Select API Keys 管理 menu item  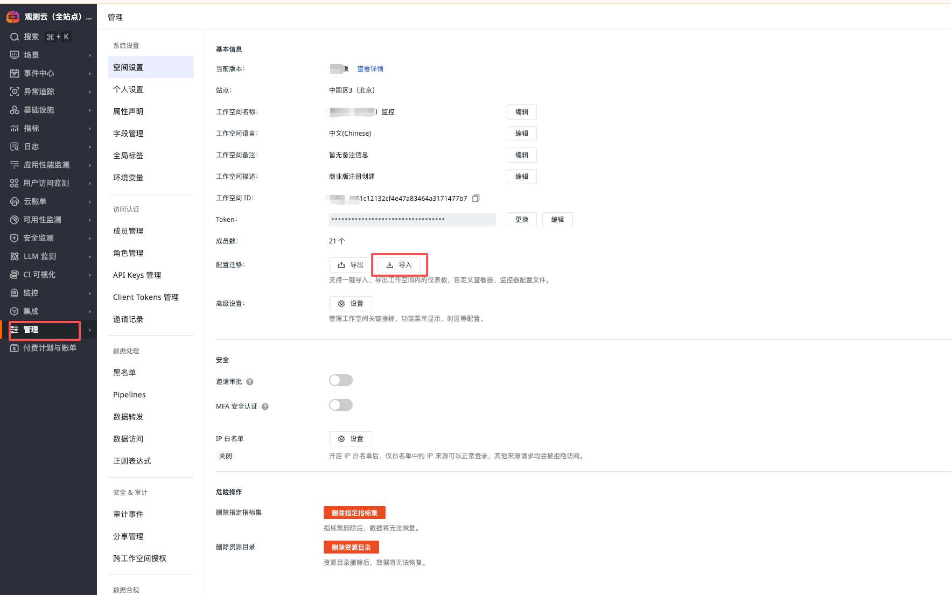click(x=137, y=275)
